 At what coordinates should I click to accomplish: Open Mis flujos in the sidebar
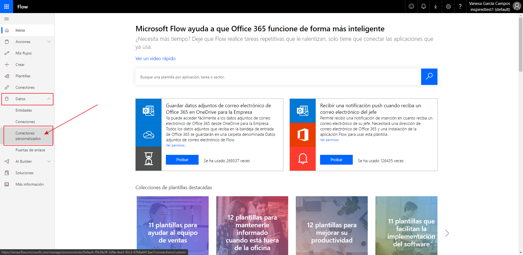[23, 53]
